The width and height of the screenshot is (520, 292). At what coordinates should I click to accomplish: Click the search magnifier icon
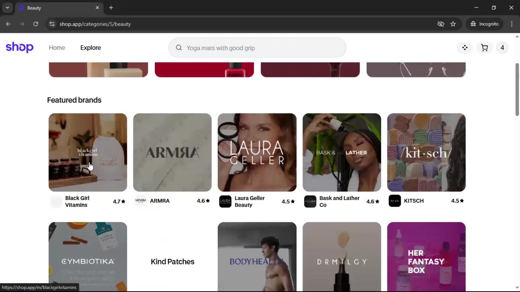pos(179,48)
